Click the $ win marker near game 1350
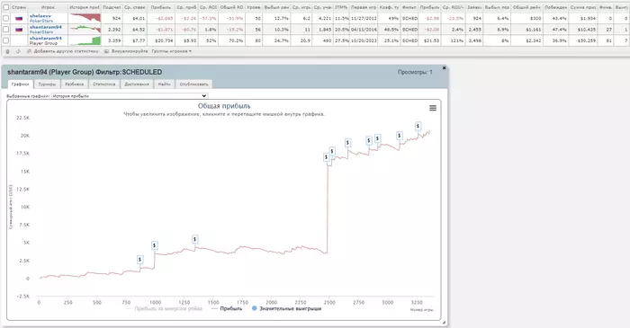 pyautogui.click(x=195, y=239)
